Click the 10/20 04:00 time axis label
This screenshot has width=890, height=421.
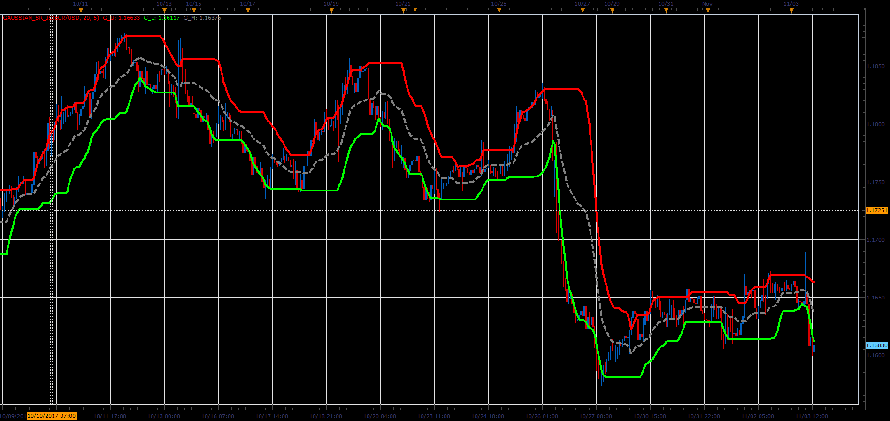pyautogui.click(x=380, y=416)
